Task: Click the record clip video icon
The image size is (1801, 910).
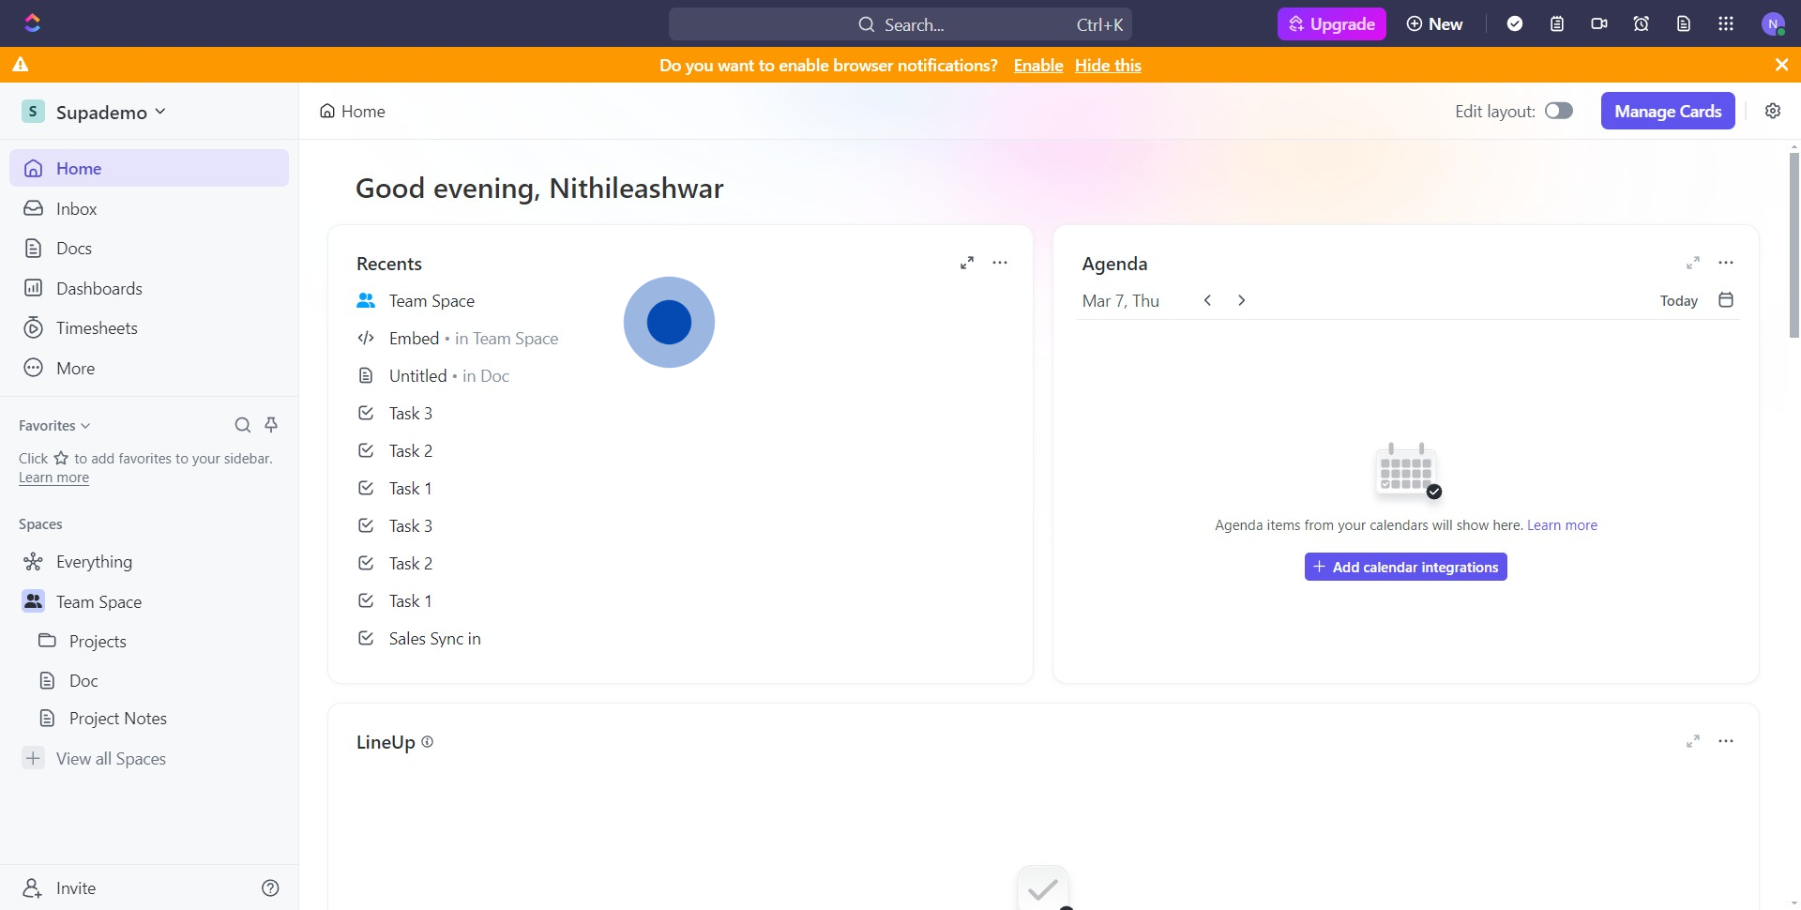Action: click(x=1599, y=24)
